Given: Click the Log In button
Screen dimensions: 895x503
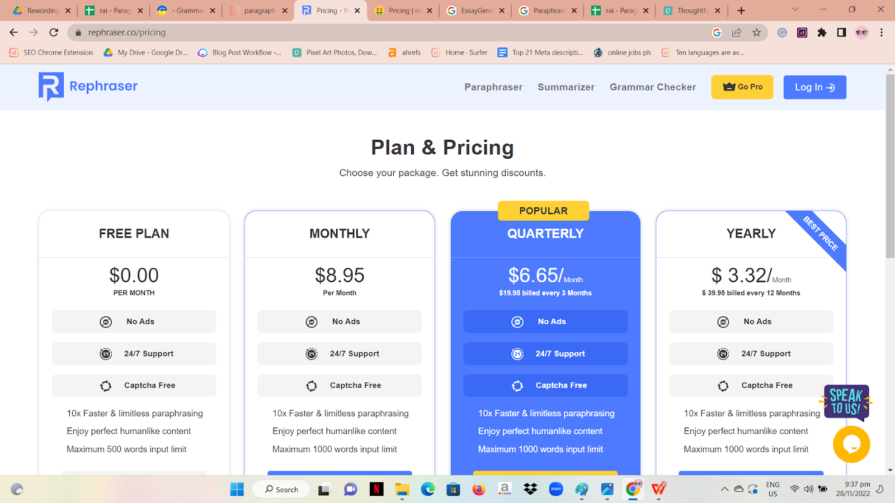Looking at the screenshot, I should [815, 87].
